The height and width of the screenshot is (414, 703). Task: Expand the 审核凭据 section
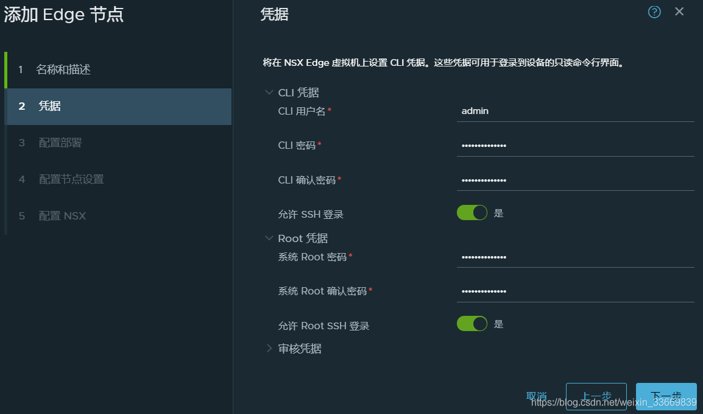click(269, 349)
